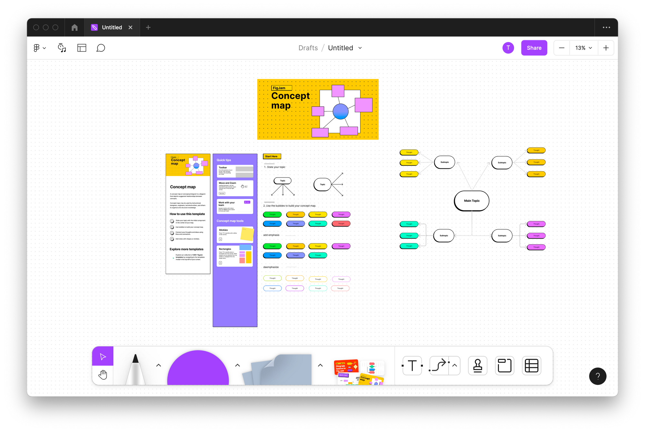Click the Share button
Screen dimensions: 645x432
pos(534,48)
